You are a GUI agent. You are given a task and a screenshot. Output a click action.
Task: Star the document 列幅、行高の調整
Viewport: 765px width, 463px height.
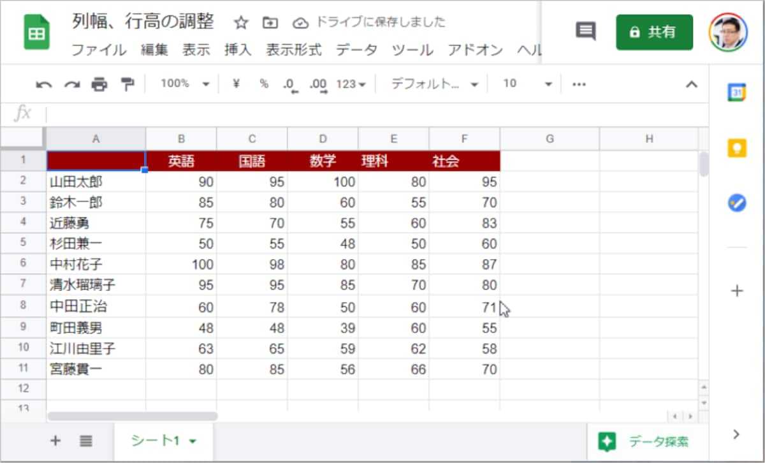coord(240,23)
